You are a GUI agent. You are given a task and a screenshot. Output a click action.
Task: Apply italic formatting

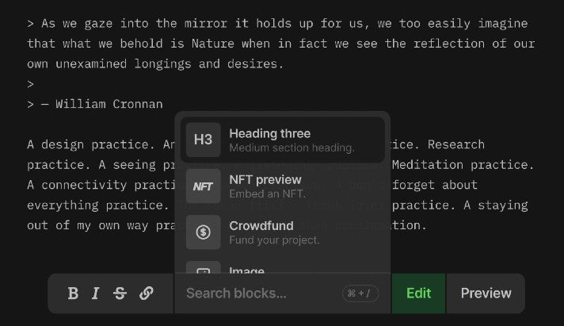coord(95,293)
